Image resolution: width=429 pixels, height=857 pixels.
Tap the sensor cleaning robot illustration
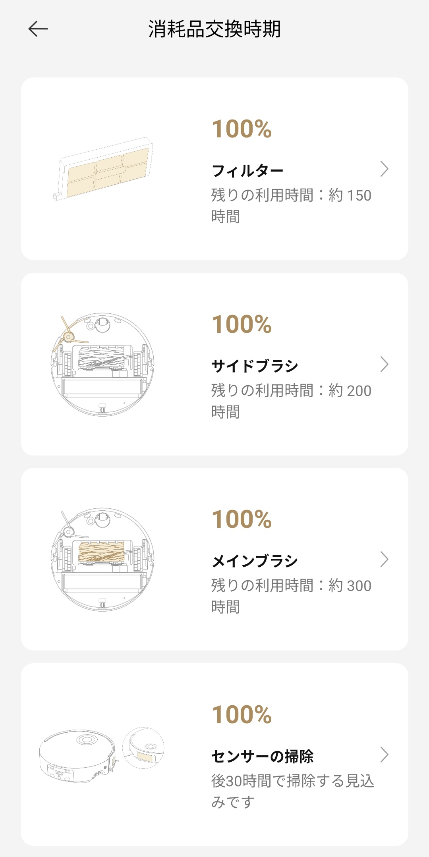pyautogui.click(x=102, y=755)
